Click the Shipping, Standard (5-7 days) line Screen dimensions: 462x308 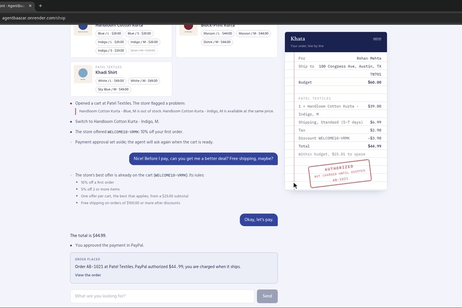340,122
